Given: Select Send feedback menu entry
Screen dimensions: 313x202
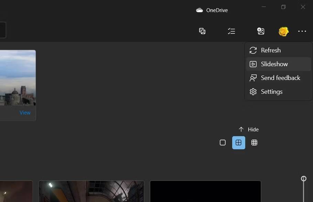Looking at the screenshot, I should click(x=280, y=78).
